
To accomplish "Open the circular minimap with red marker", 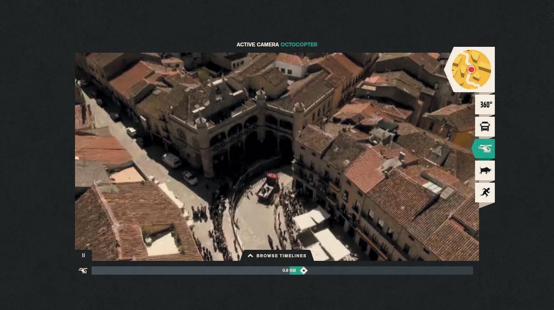I will coord(471,70).
